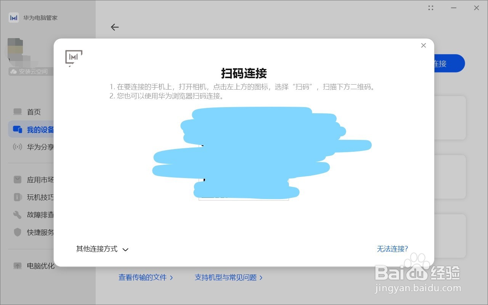This screenshot has height=305, width=488.
Task: Click the 扫码连接 heading text
Action: 244,73
